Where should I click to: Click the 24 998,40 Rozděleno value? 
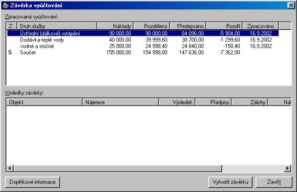coord(156,46)
